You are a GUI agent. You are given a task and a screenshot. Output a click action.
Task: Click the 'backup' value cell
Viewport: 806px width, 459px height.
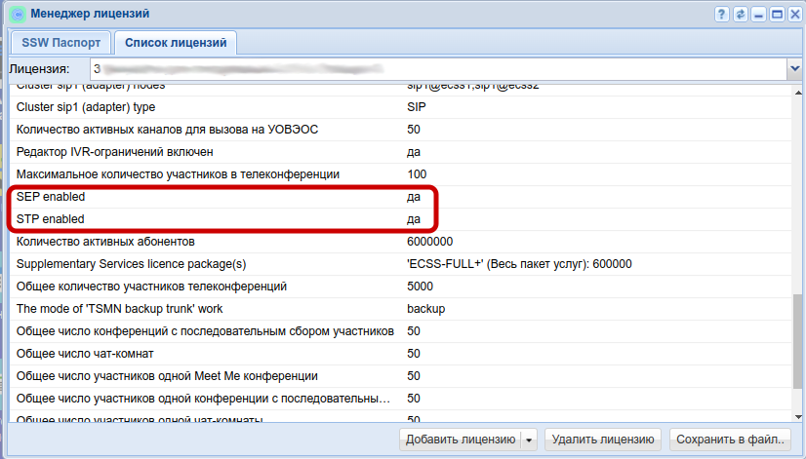tap(425, 309)
